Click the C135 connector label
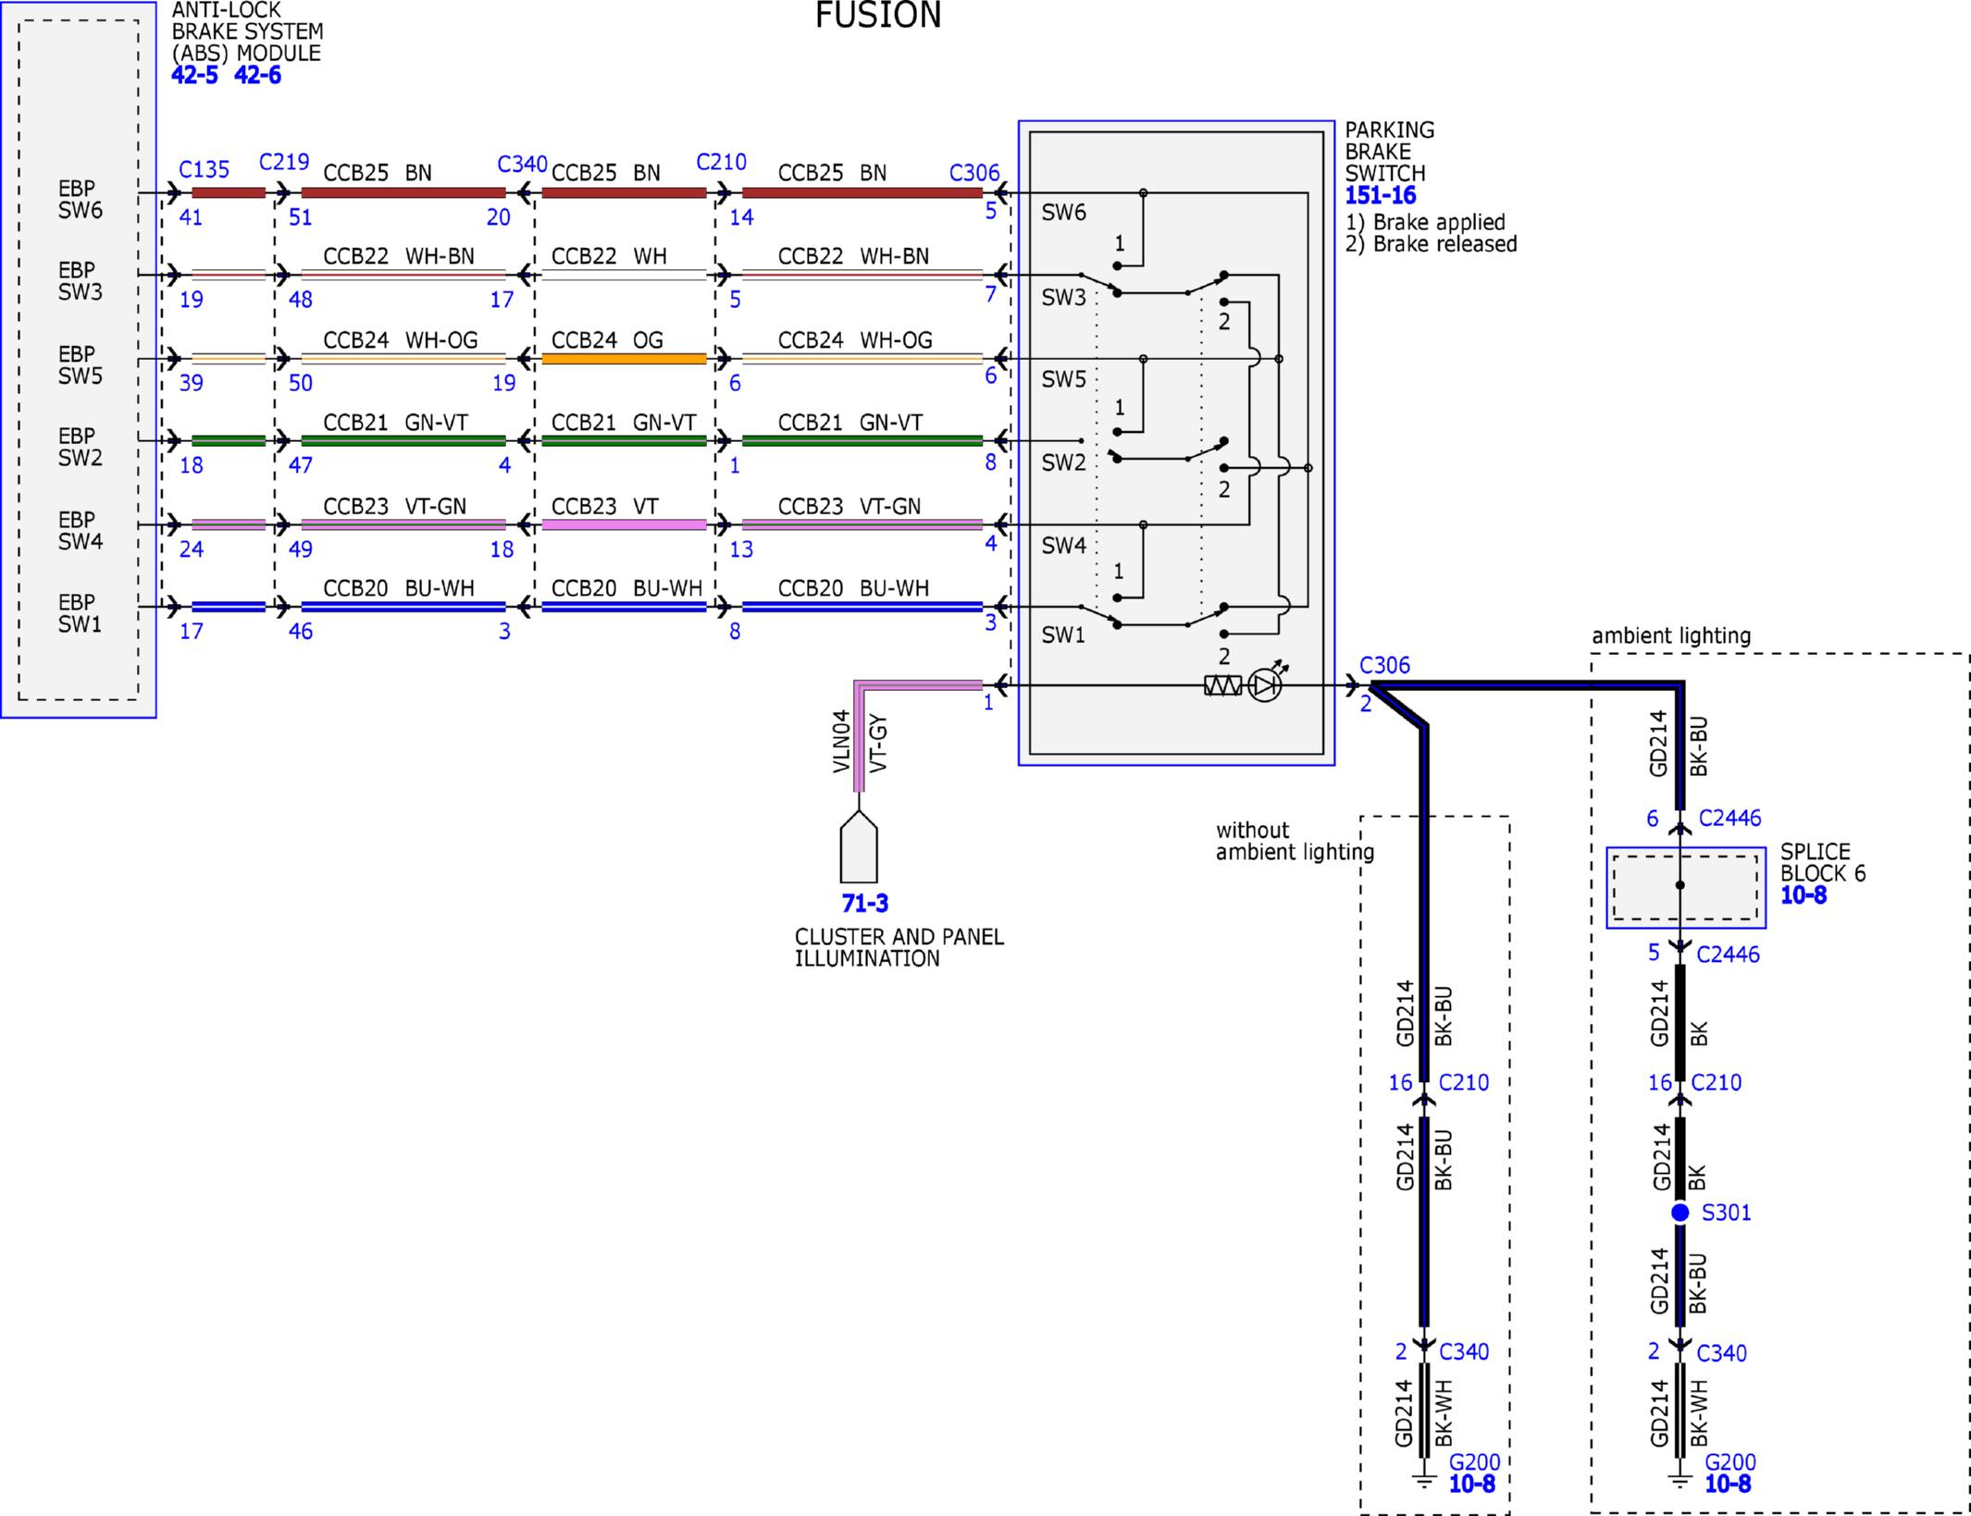 pyautogui.click(x=204, y=169)
